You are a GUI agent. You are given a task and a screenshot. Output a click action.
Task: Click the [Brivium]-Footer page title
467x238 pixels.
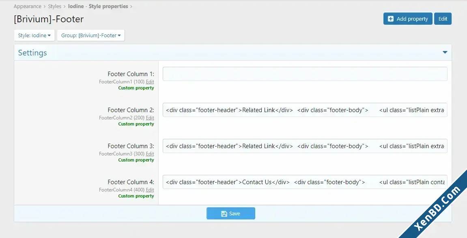click(49, 19)
